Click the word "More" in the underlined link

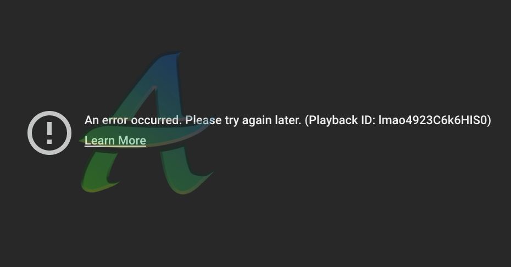pos(132,141)
